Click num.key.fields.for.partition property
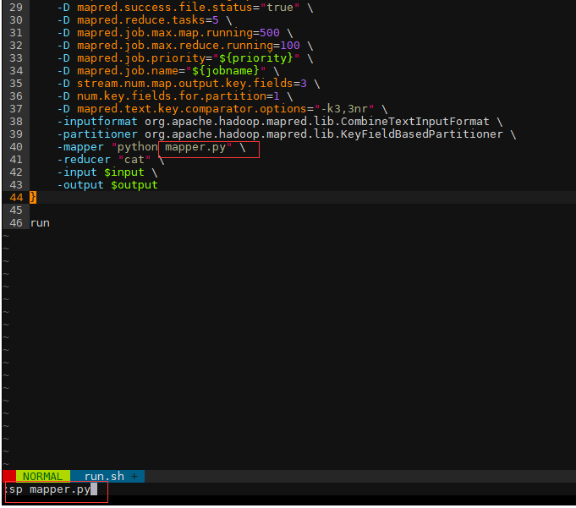This screenshot has width=576, height=508. pyautogui.click(x=172, y=96)
